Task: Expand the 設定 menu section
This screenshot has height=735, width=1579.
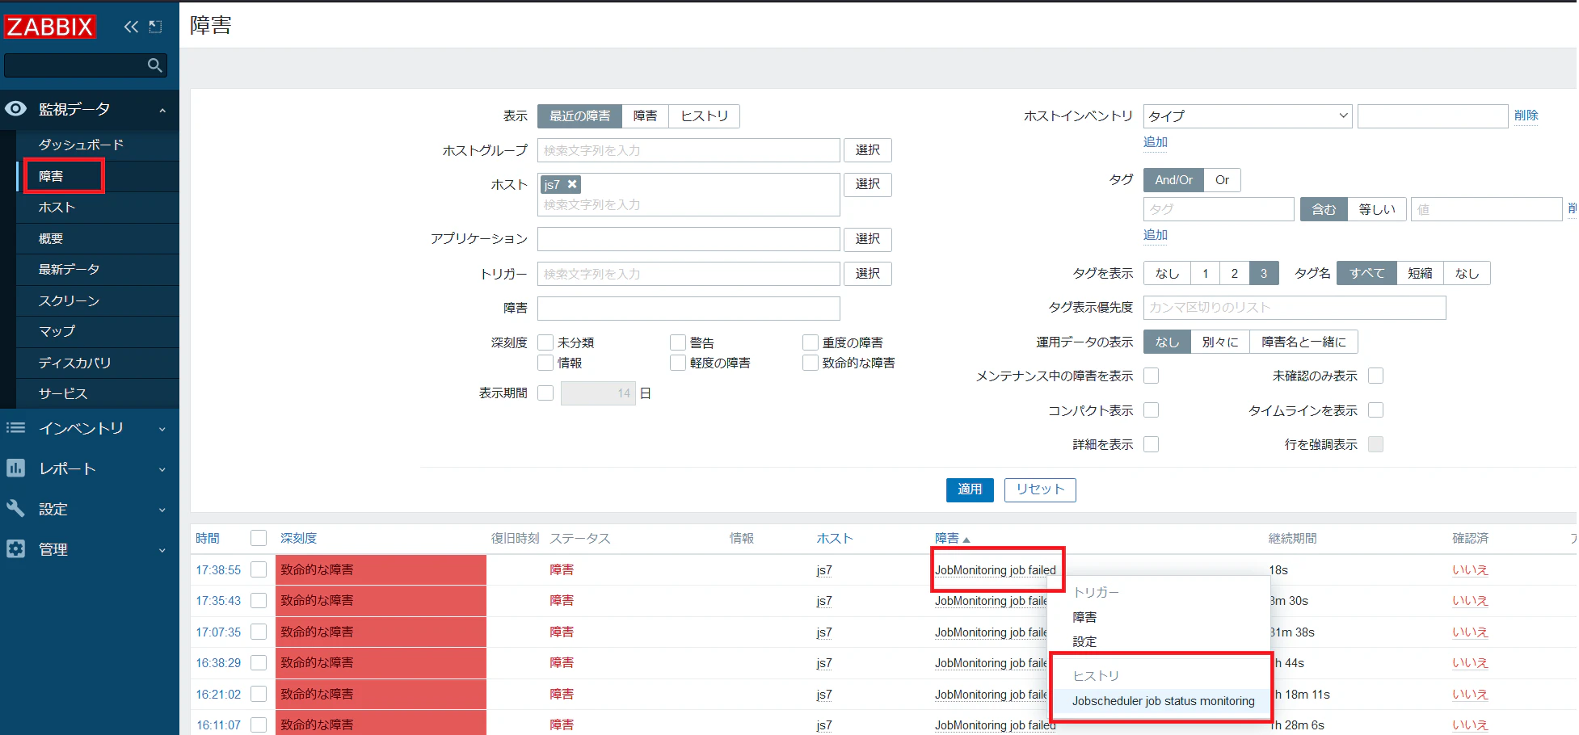Action: 162,510
